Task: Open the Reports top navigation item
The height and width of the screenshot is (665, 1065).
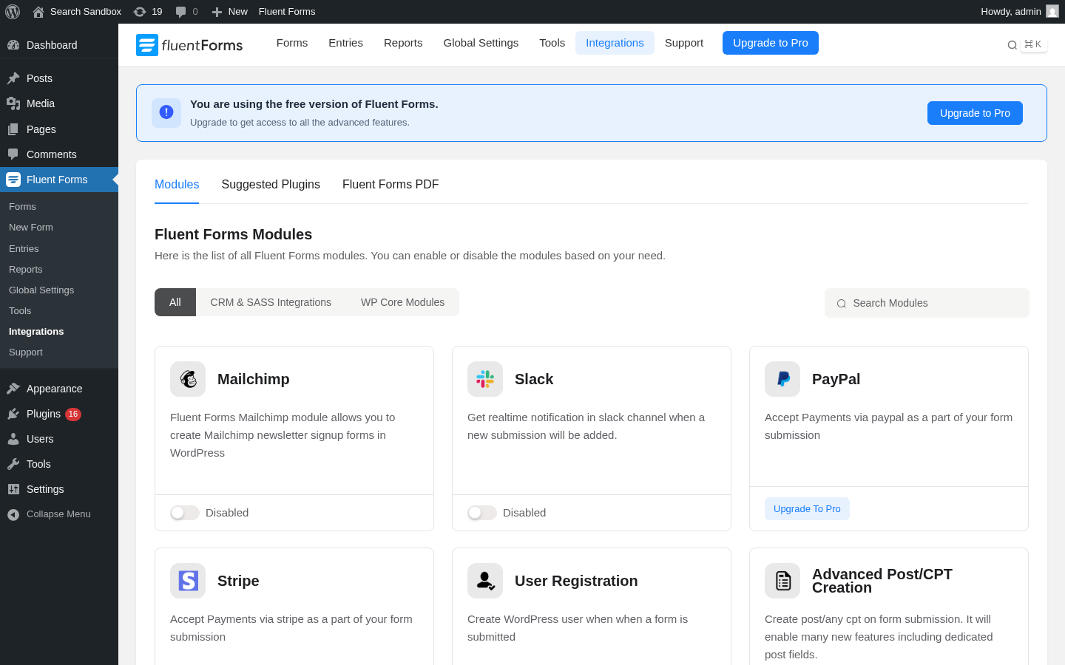Action: coord(403,43)
